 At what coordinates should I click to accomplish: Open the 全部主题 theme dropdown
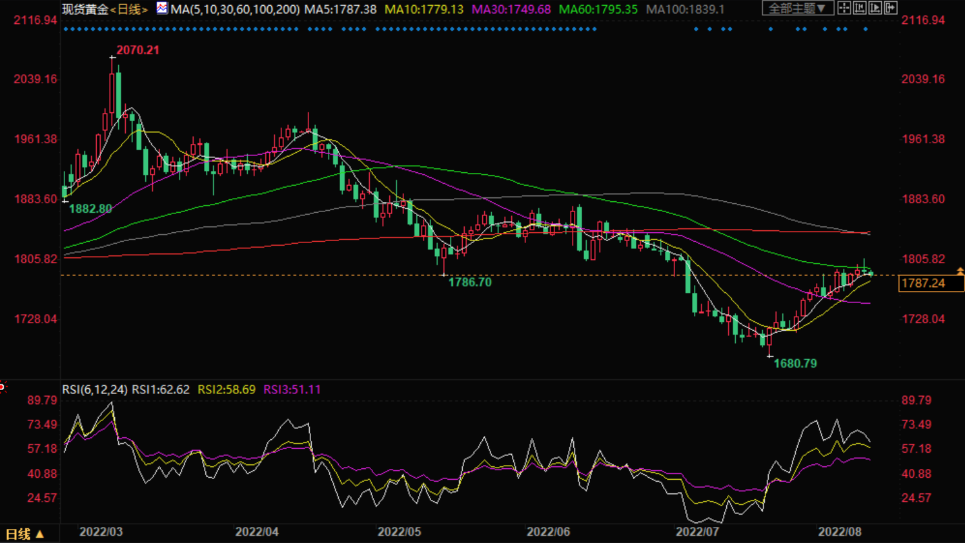pos(797,8)
